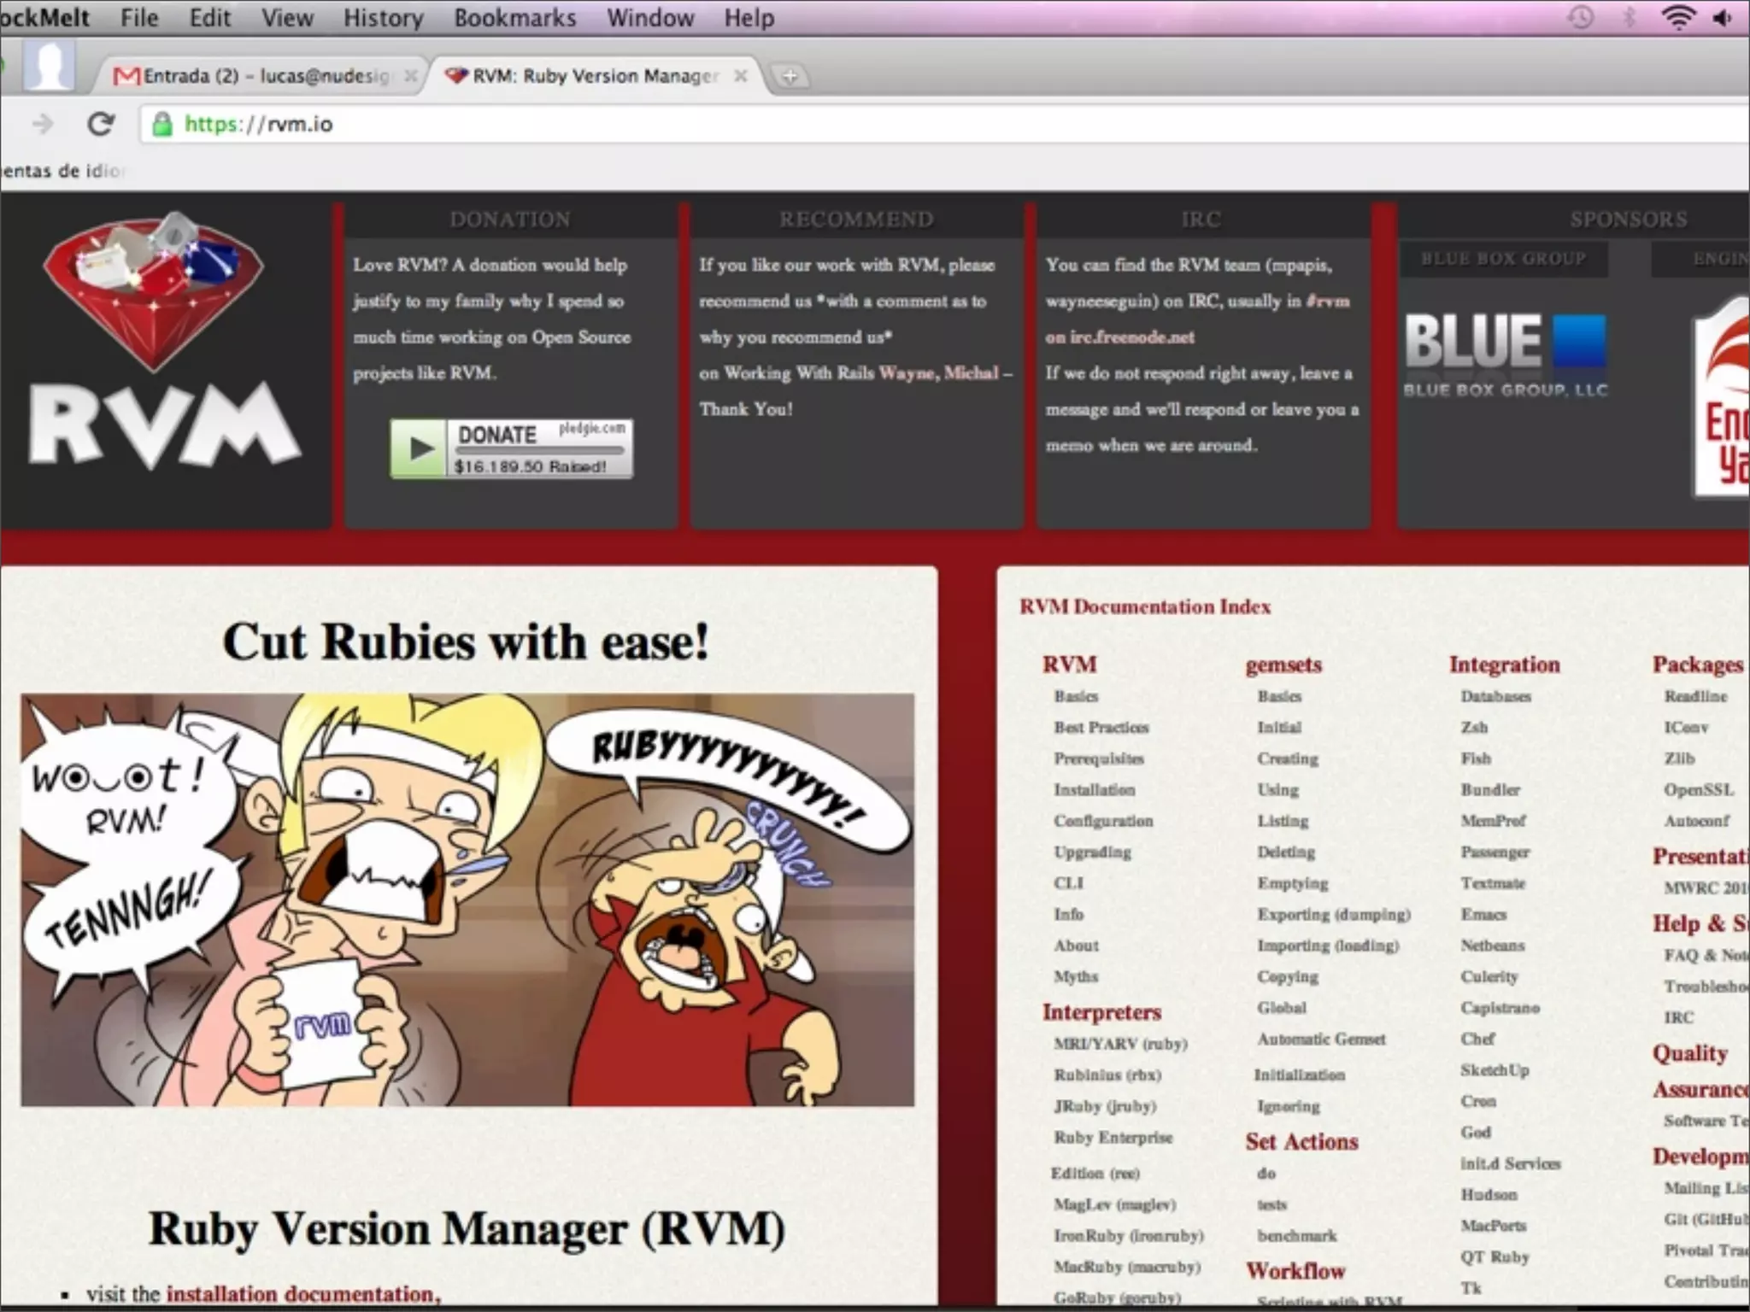Open the View menu
This screenshot has width=1750, height=1312.
pyautogui.click(x=287, y=18)
